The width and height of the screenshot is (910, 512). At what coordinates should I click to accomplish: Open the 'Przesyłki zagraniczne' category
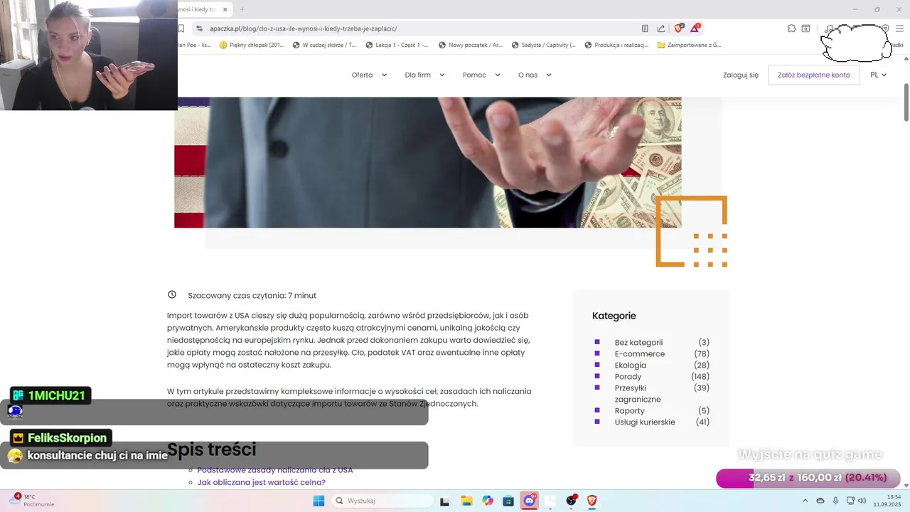638,393
